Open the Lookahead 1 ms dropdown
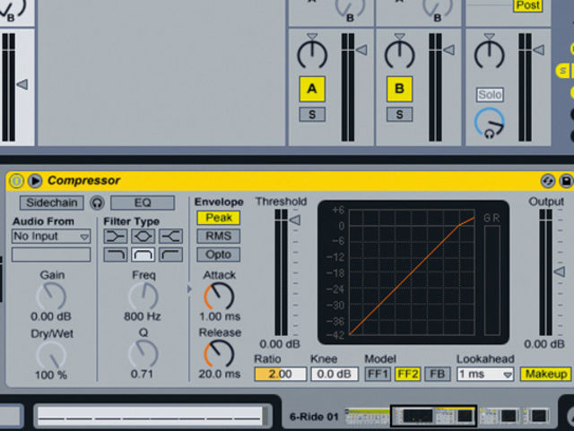Screen dimensions: 574x431 tap(485, 375)
